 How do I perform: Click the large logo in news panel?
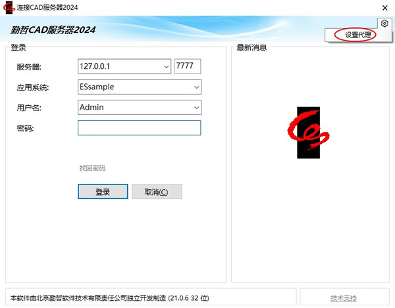(x=308, y=133)
